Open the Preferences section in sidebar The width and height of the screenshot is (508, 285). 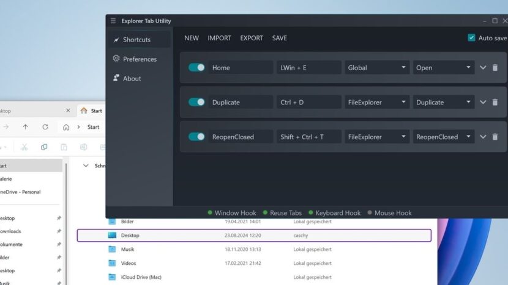click(139, 59)
